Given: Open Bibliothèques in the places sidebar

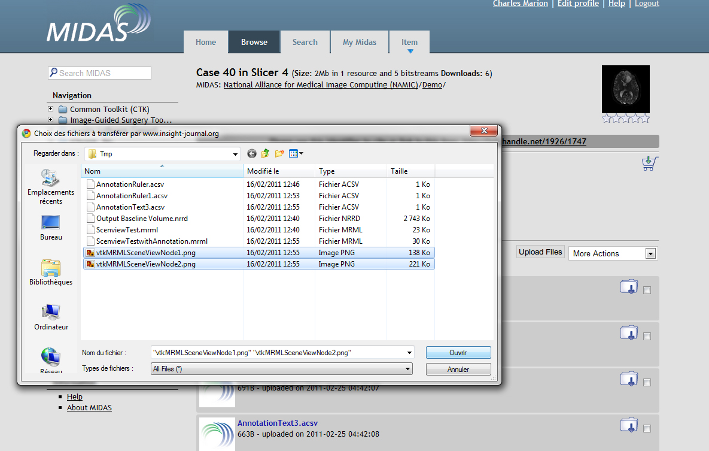Looking at the screenshot, I should pos(51,273).
